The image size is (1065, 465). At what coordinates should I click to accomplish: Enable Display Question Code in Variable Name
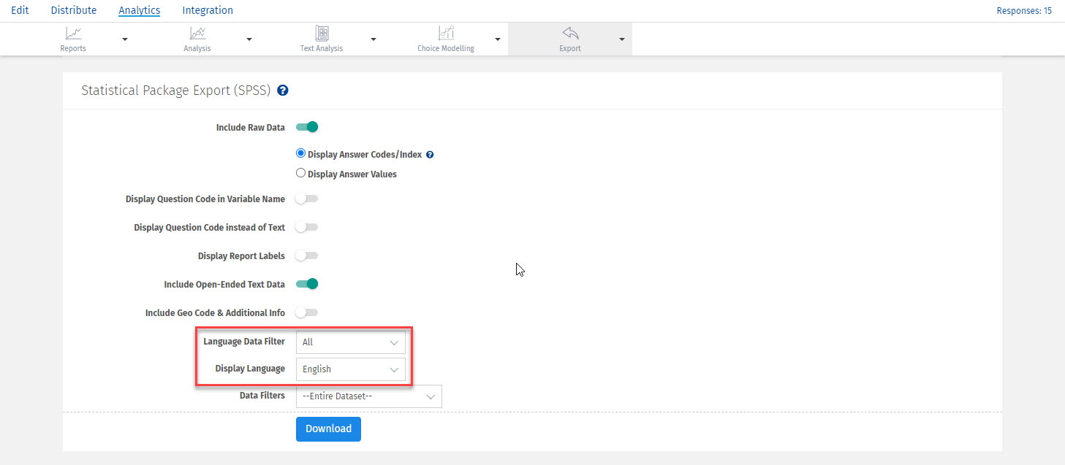[307, 199]
